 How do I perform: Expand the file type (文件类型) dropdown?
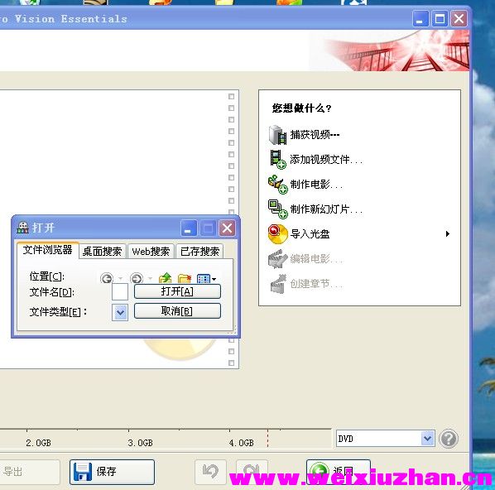pos(120,313)
